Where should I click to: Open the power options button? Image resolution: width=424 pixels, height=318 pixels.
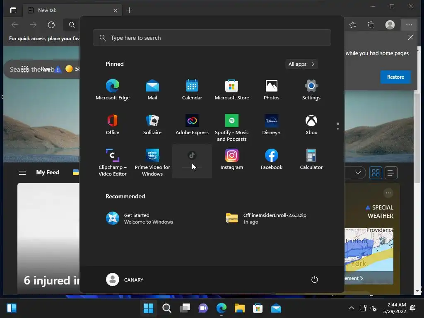pos(315,279)
